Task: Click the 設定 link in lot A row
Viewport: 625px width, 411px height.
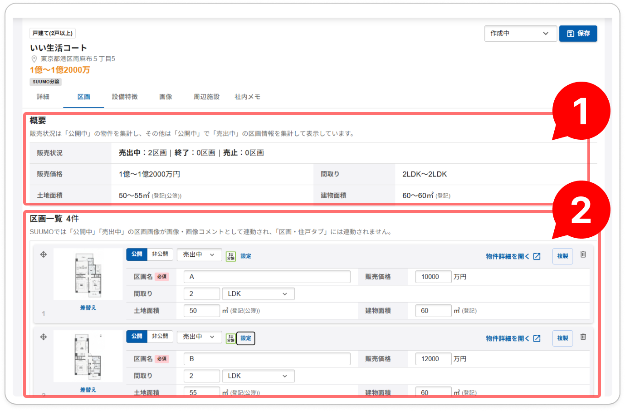Action: (x=246, y=256)
